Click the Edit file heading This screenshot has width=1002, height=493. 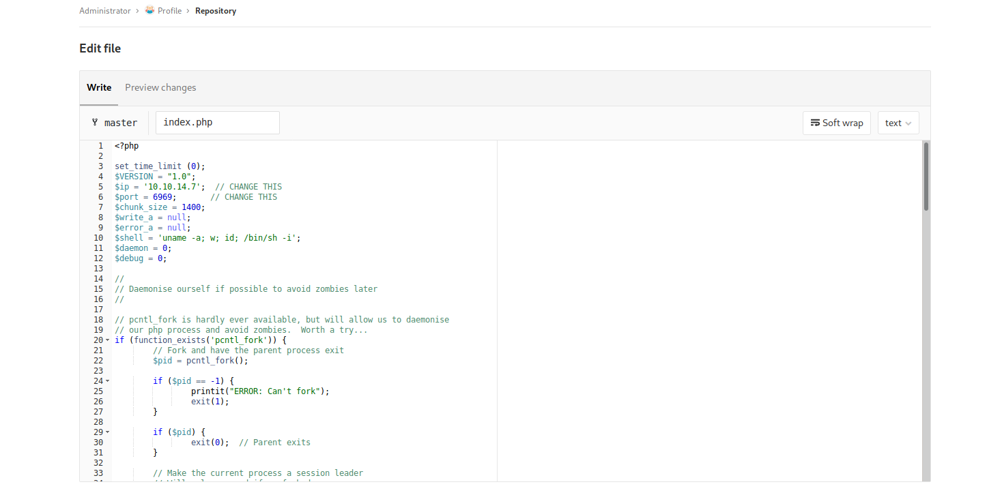100,48
